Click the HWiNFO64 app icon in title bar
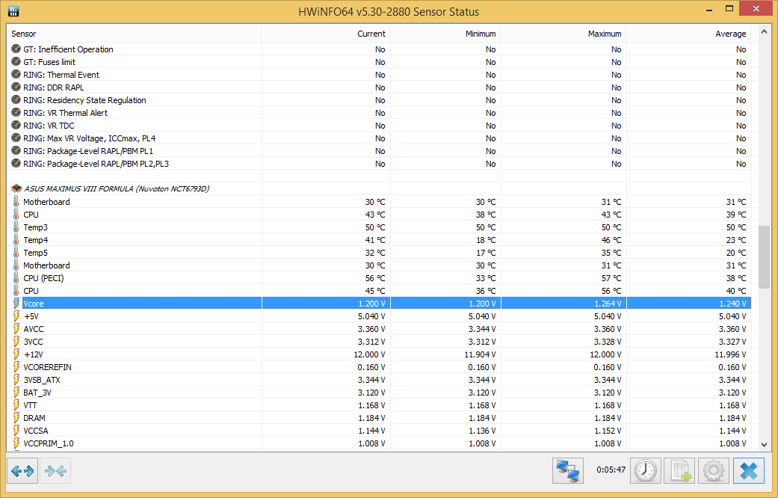The height and width of the screenshot is (498, 778). point(13,11)
